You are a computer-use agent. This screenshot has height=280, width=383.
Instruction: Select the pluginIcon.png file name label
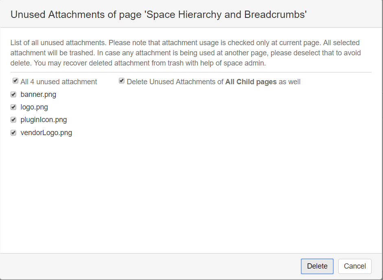coord(44,120)
